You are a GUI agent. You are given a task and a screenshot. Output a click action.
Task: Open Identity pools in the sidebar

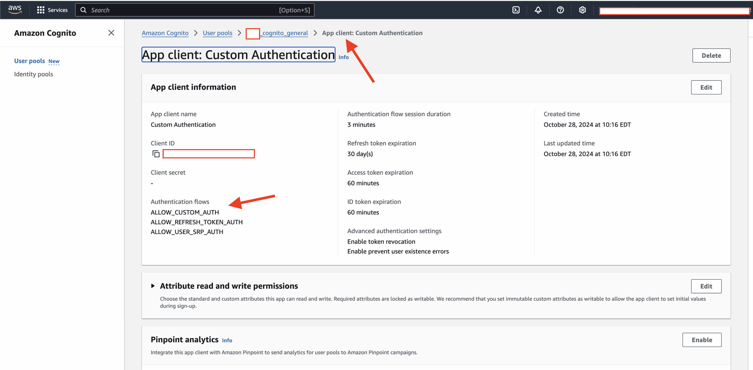click(34, 74)
